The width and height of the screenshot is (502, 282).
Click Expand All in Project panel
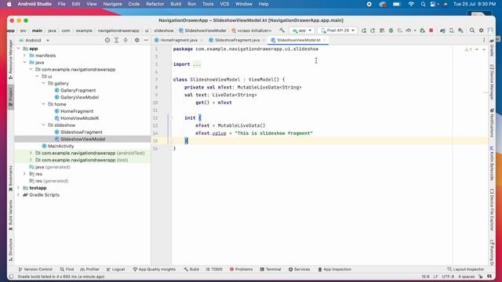click(x=117, y=40)
